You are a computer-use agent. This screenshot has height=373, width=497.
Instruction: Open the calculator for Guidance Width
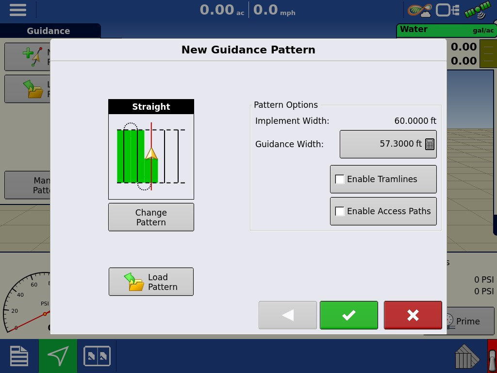tap(430, 144)
